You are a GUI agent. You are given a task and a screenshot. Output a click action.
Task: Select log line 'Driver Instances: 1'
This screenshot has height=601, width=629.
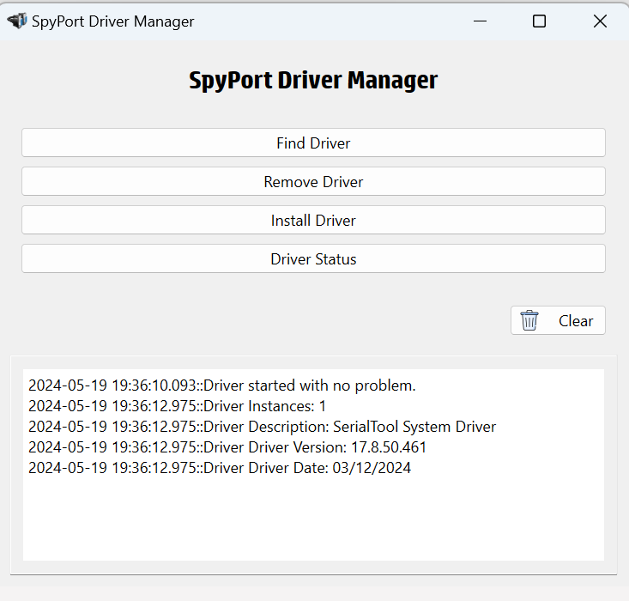(177, 406)
